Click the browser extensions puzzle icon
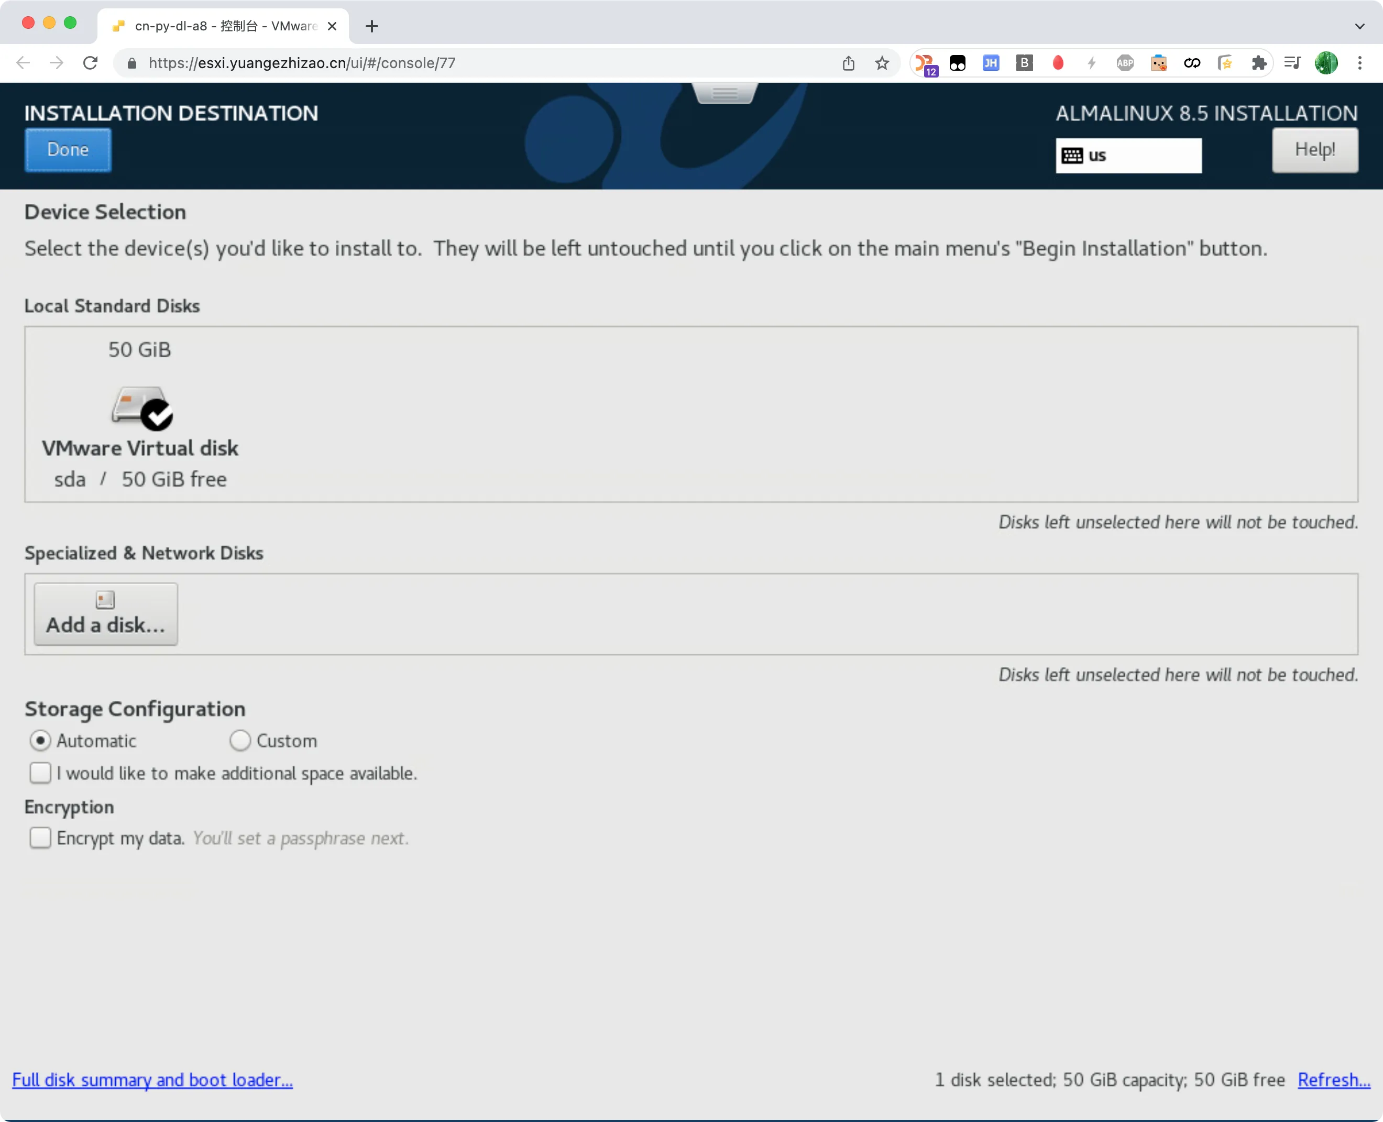This screenshot has height=1122, width=1383. pos(1260,63)
